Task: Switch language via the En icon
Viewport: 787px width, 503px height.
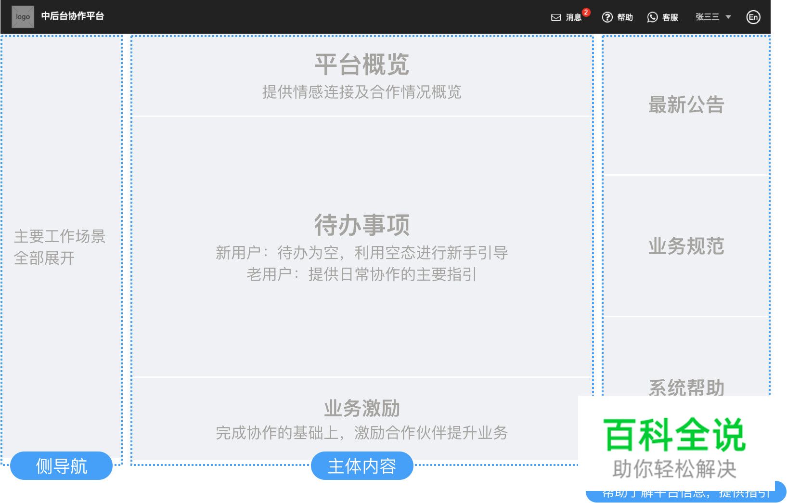Action: [x=753, y=17]
